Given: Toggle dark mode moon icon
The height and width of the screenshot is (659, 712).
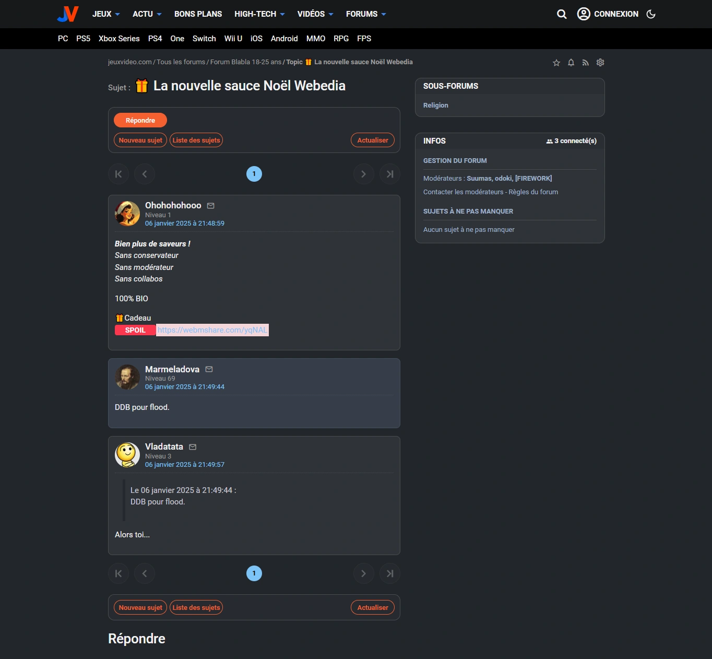Looking at the screenshot, I should click(x=651, y=14).
